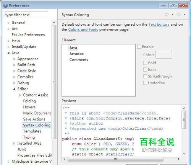The height and width of the screenshot is (165, 191).
Task: Open the Color picker swatch button
Action: point(164,55)
